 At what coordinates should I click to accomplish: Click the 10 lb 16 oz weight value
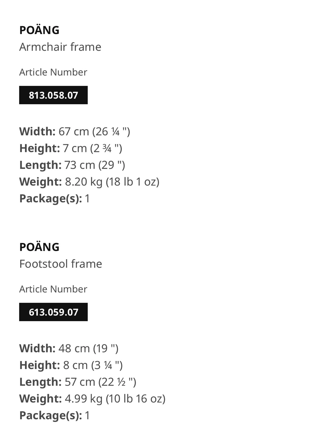(136, 399)
